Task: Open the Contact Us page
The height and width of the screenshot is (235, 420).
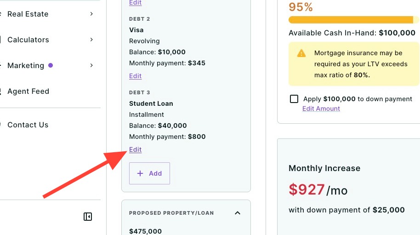Action: 28,125
